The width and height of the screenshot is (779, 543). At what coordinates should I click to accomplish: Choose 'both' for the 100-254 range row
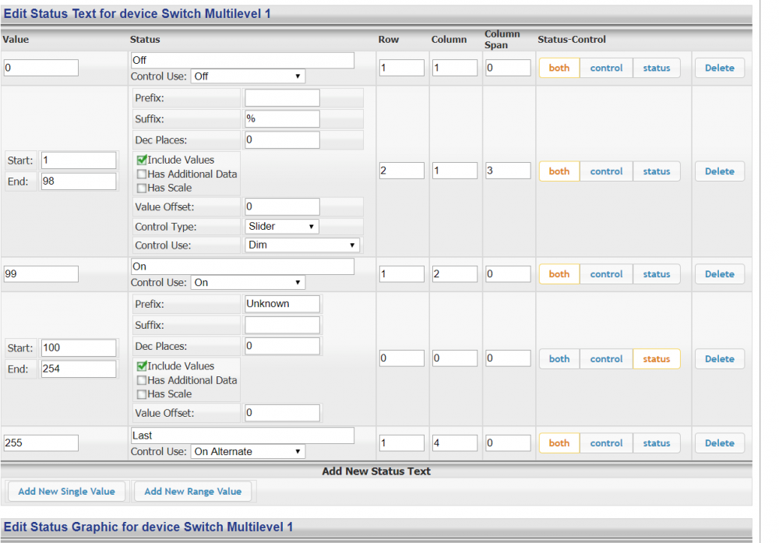[x=559, y=359]
